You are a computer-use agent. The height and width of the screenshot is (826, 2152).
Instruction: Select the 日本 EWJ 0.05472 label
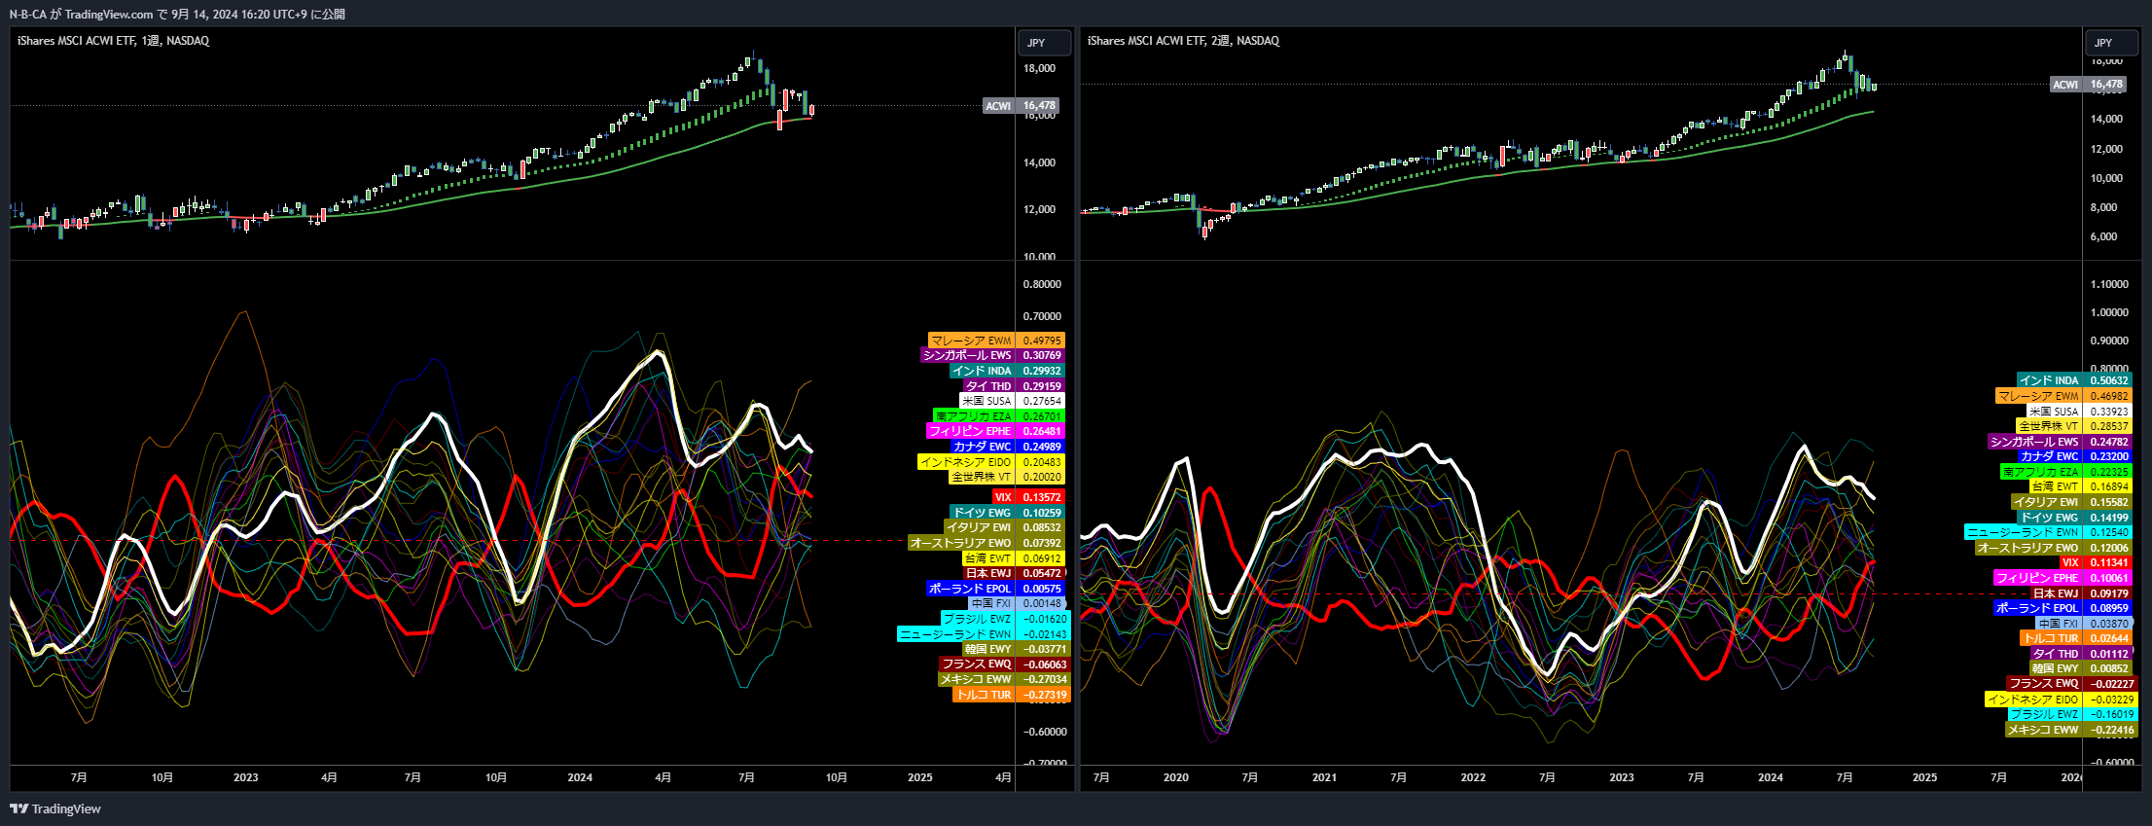(1014, 573)
